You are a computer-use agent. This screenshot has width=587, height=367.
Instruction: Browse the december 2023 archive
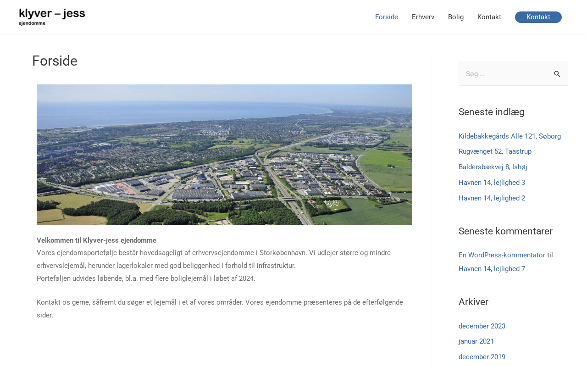[x=482, y=326]
